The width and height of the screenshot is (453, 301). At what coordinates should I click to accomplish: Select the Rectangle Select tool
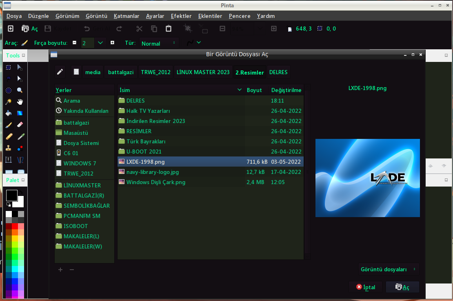[x=9, y=68]
